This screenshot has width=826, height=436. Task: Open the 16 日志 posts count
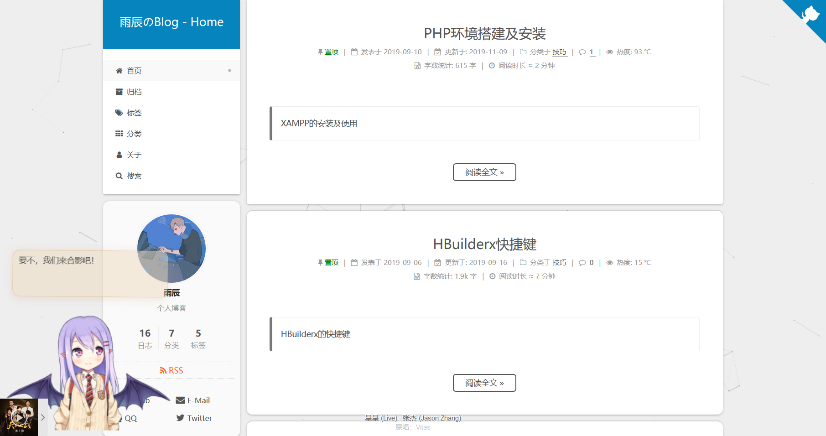click(145, 339)
